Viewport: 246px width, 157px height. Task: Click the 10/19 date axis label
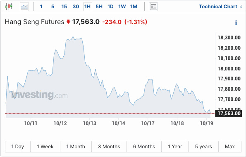pos(207,123)
